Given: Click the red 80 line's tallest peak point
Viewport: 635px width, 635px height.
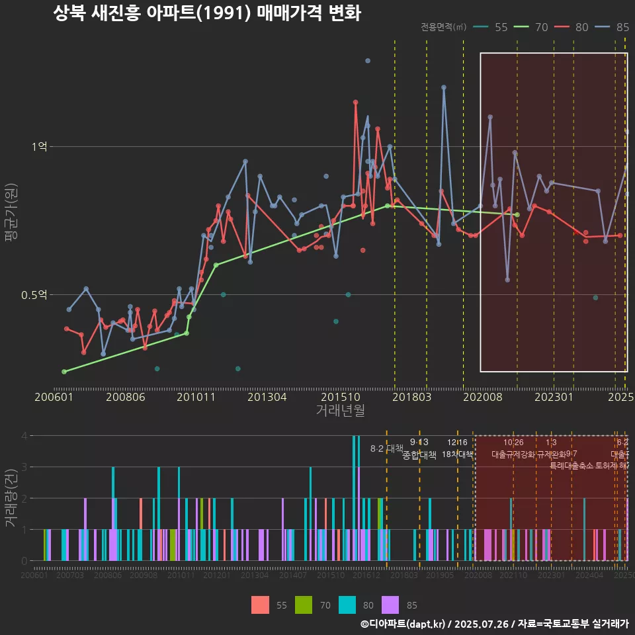Looking at the screenshot, I should [x=356, y=102].
